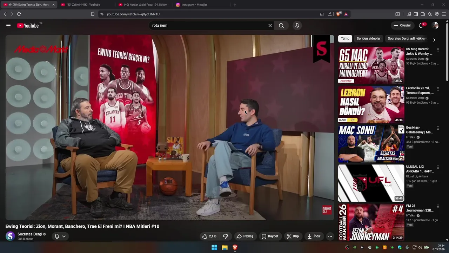Reload the page

19,14
